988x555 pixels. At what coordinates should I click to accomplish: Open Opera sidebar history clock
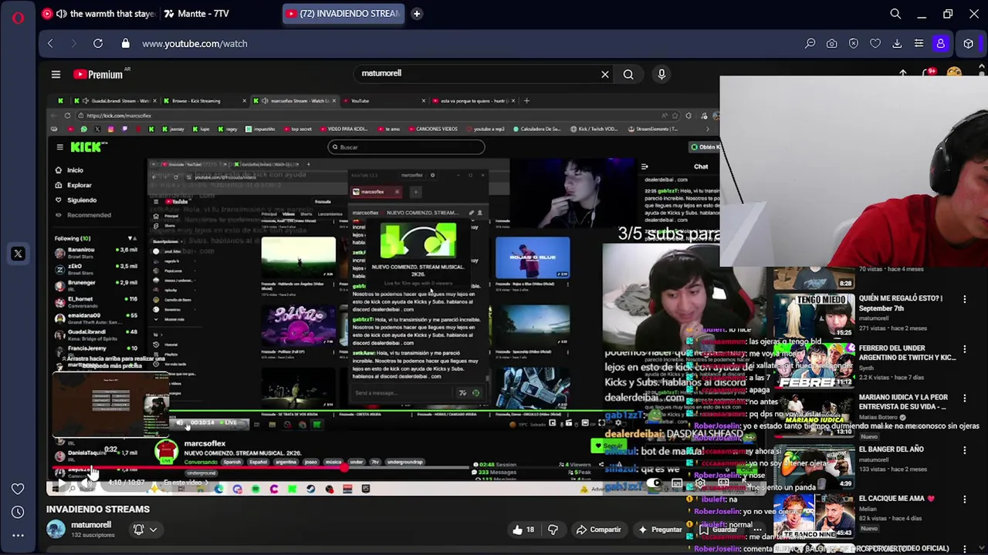(18, 512)
